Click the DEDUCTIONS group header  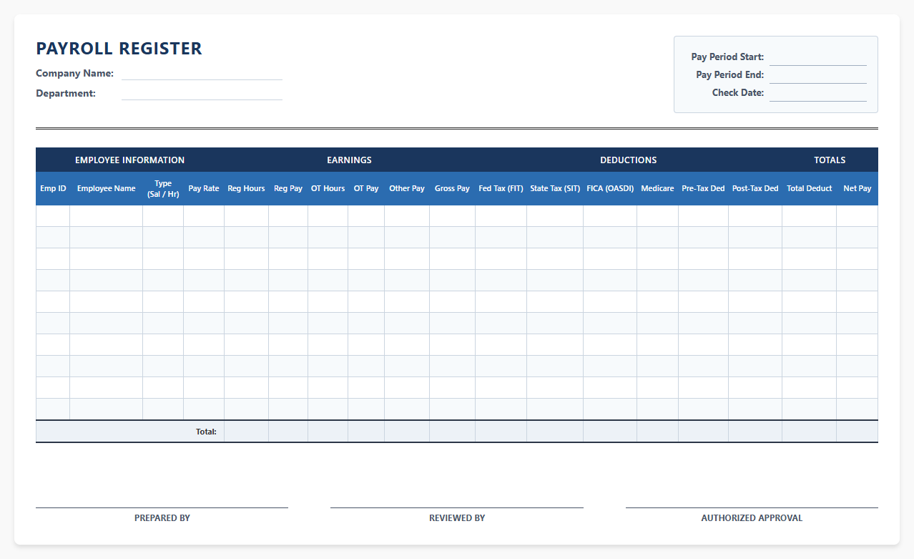[628, 160]
